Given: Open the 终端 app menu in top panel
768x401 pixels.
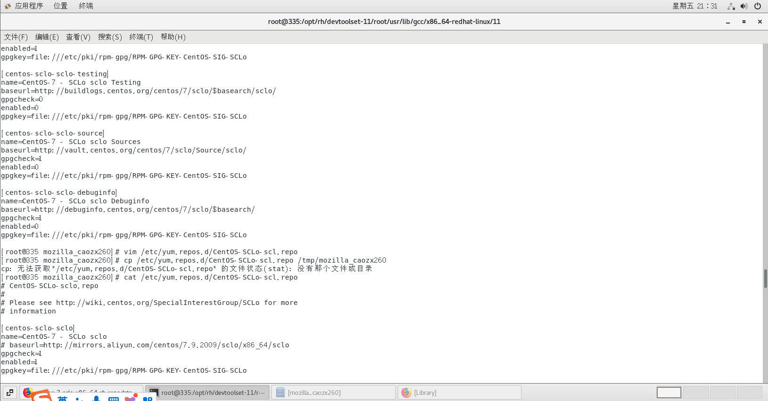Looking at the screenshot, I should point(86,6).
